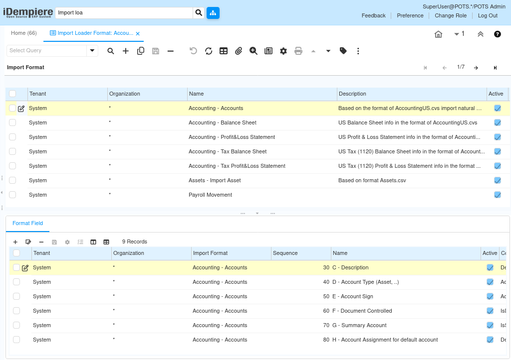Check the Accounting - Profit&Loss Statement row checkbox

point(12,137)
